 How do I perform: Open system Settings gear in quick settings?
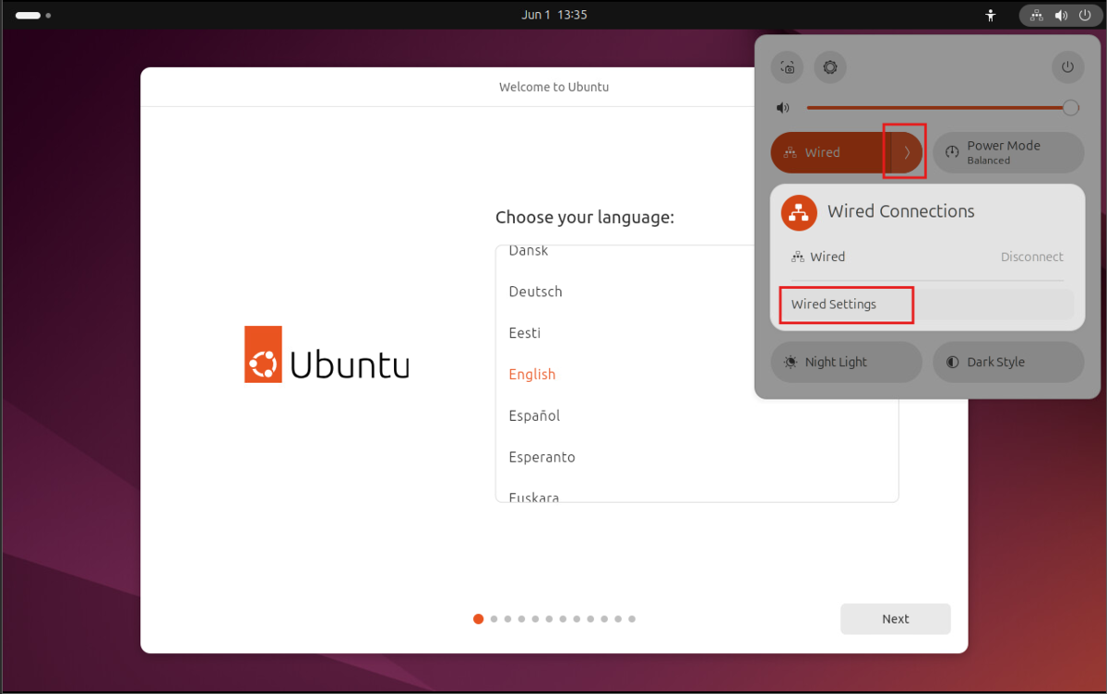point(830,67)
